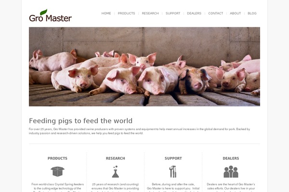The width and height of the screenshot is (289, 192).
Task: Click the Gro Master logo
Action: coord(50,15)
